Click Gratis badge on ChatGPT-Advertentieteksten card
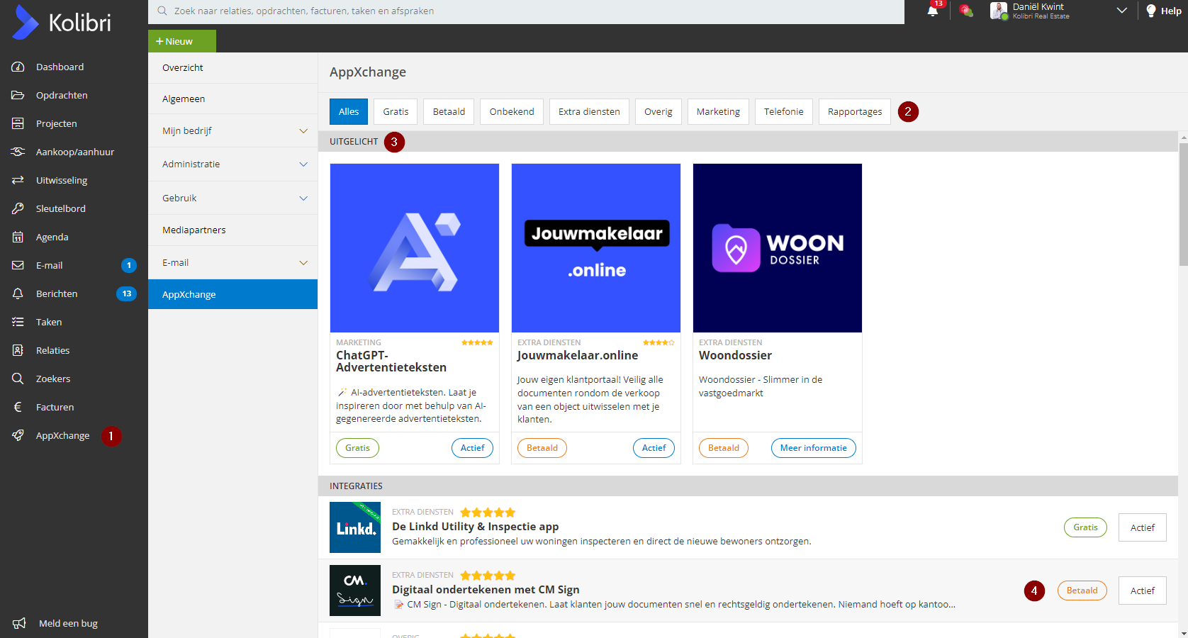Viewport: 1188px width, 638px height. [x=357, y=448]
